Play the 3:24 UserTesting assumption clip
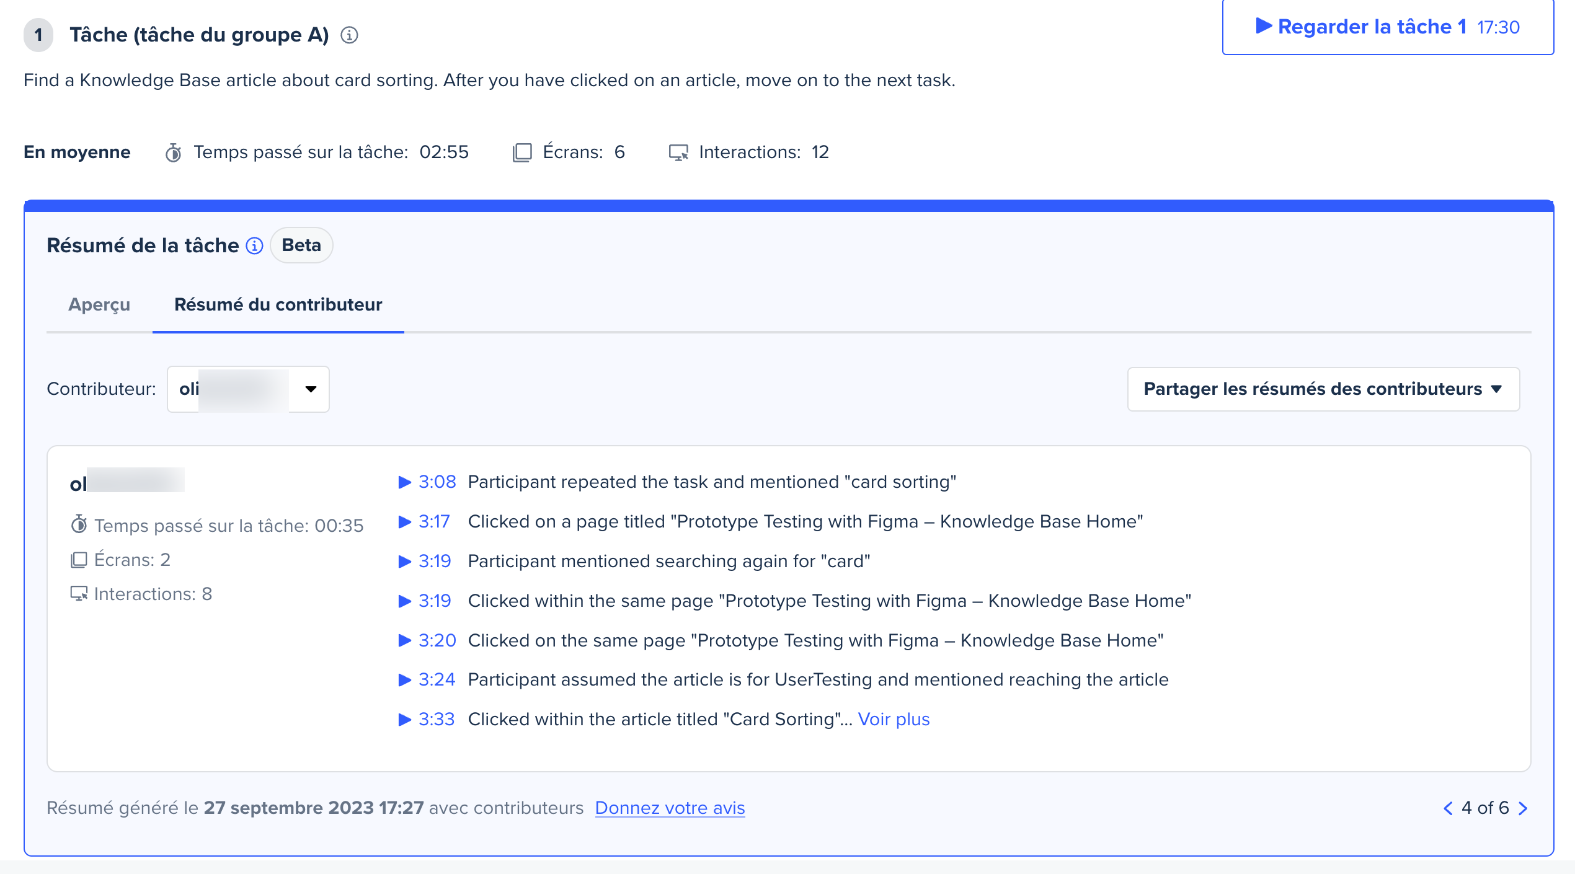 tap(427, 679)
